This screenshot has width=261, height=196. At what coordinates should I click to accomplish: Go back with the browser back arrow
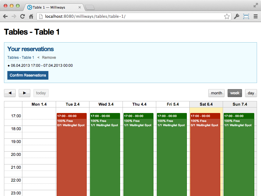coord(5,16)
